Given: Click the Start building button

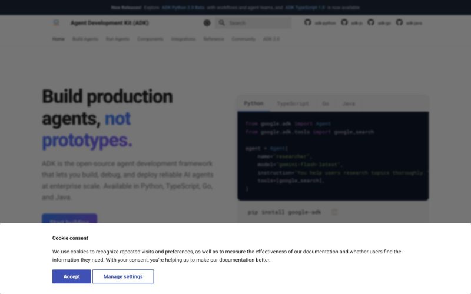Looking at the screenshot, I should [69, 219].
